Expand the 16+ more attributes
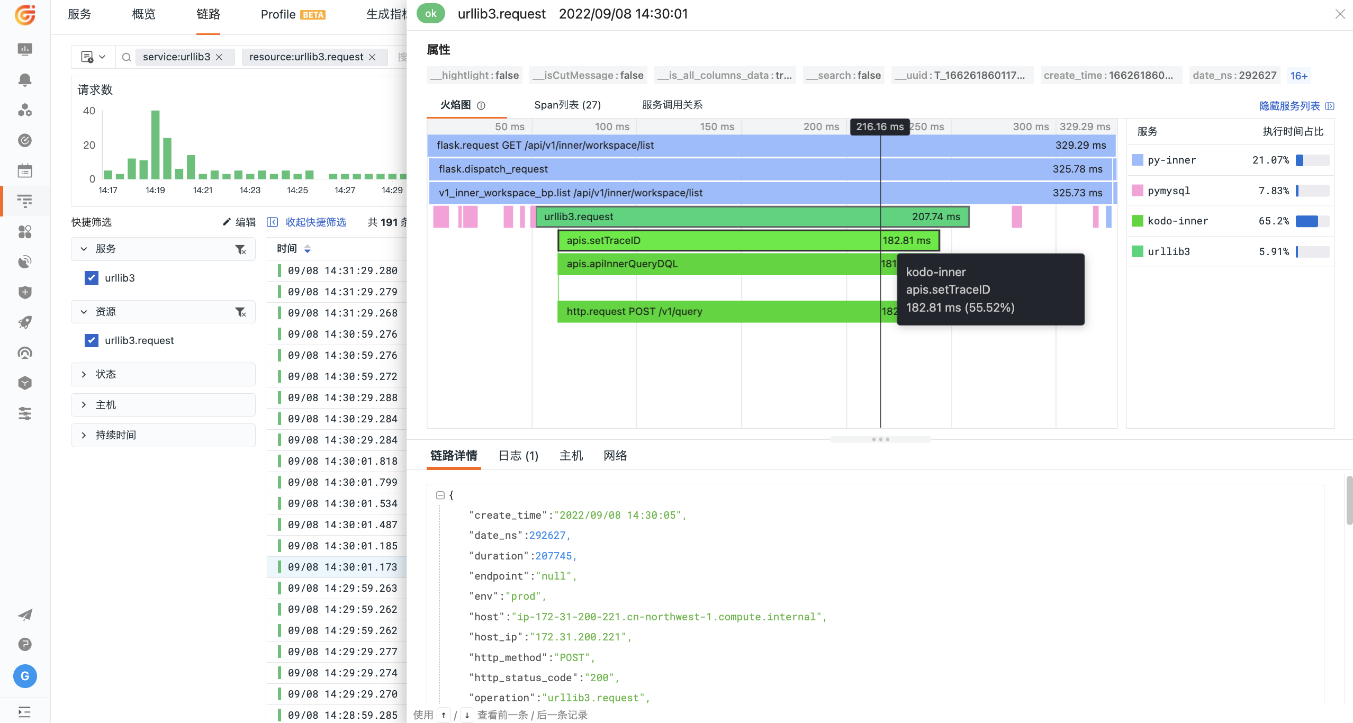Screen dimensions: 1353x723 tap(1298, 76)
